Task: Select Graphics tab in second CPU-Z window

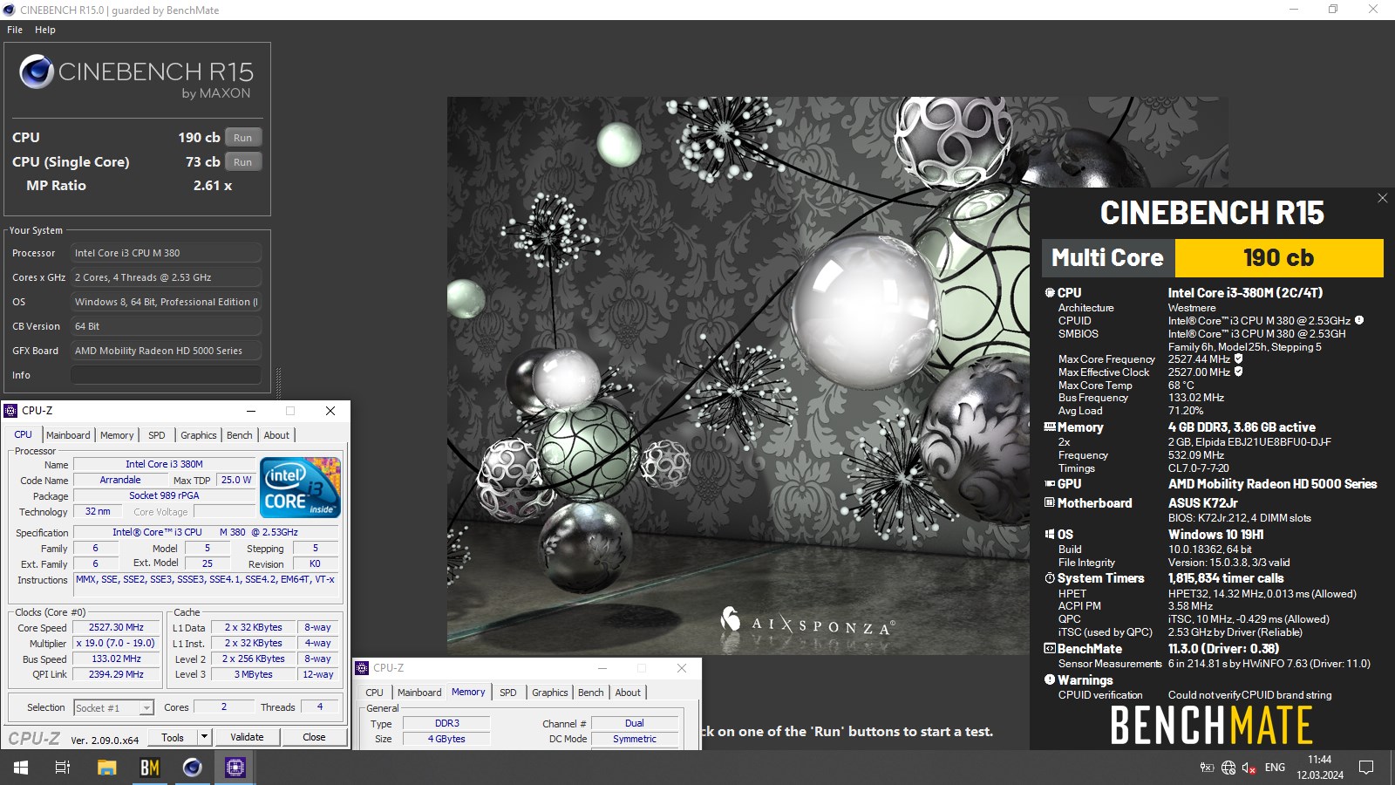Action: tap(550, 693)
